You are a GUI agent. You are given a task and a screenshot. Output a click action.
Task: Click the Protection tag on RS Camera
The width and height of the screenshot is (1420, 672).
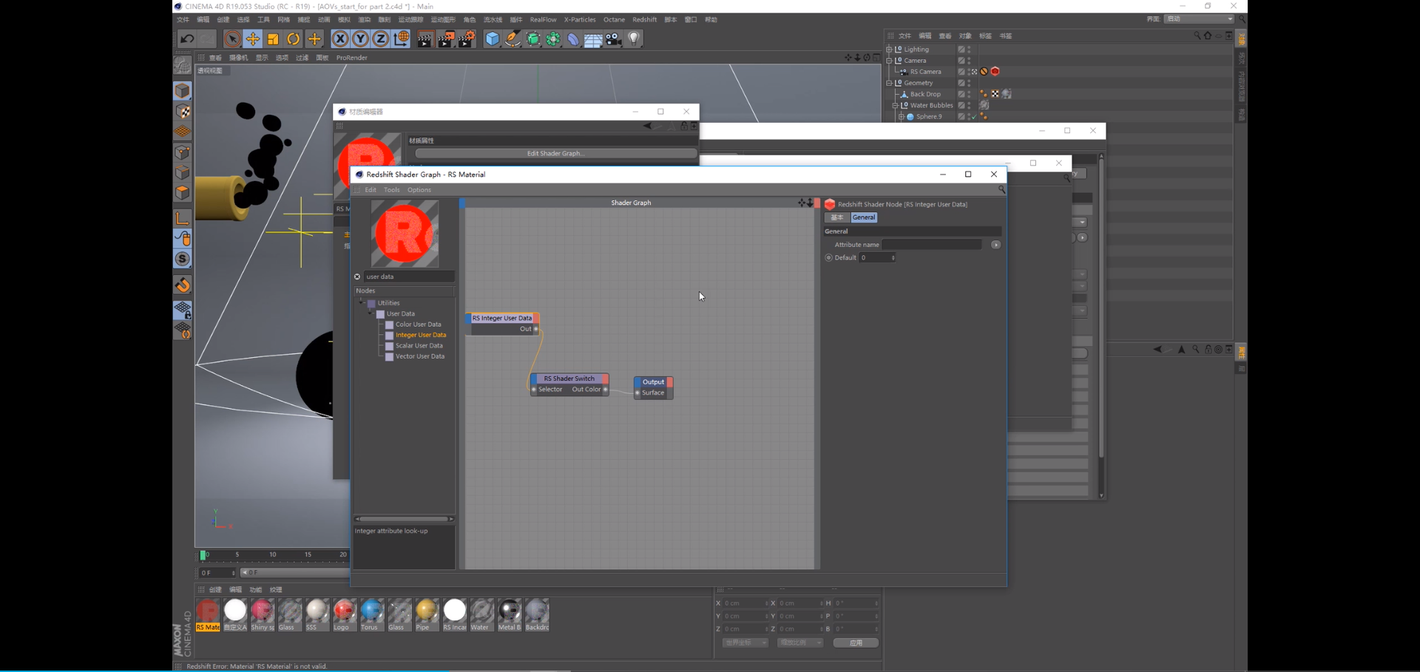coord(984,72)
